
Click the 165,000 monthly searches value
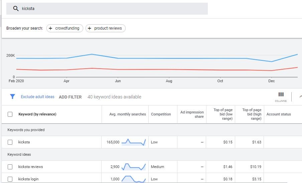coord(113,142)
